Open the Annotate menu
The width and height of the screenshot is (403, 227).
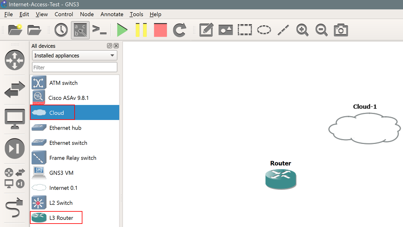pyautogui.click(x=112, y=14)
